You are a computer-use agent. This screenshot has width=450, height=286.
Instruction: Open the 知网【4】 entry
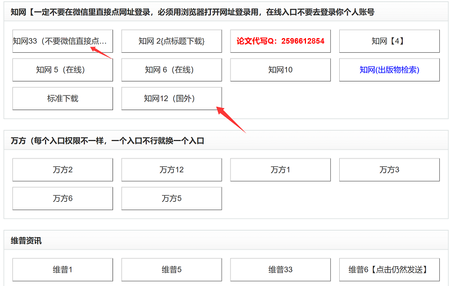point(389,41)
